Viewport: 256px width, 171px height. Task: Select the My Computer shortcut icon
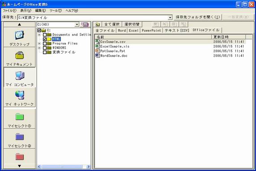(20, 76)
